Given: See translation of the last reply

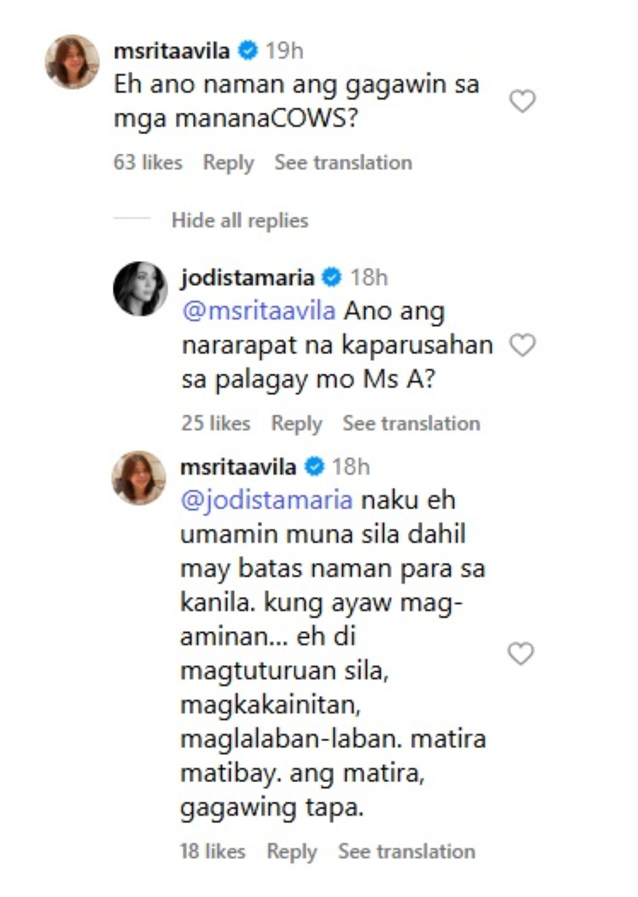Looking at the screenshot, I should pos(407,851).
